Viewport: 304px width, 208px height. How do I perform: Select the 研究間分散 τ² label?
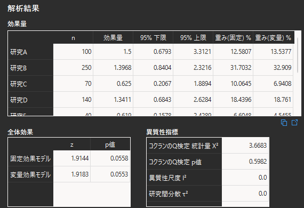[184, 194]
